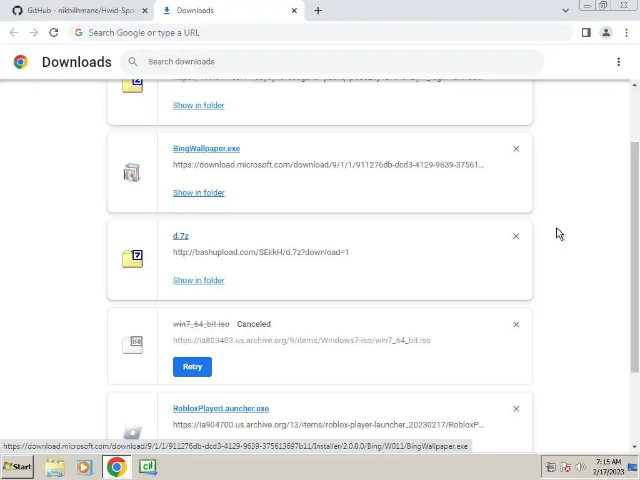Image resolution: width=640 pixels, height=480 pixels.
Task: Switch to the Downloads tab
Action: (229, 11)
